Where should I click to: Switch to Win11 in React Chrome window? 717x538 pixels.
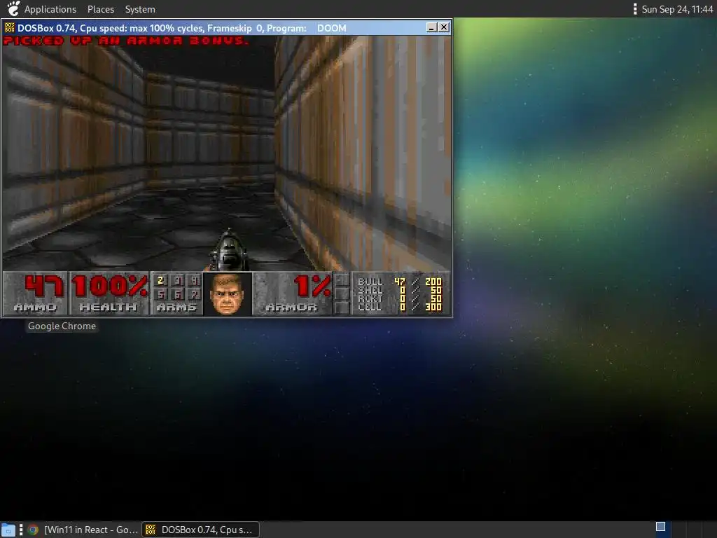pyautogui.click(x=83, y=530)
